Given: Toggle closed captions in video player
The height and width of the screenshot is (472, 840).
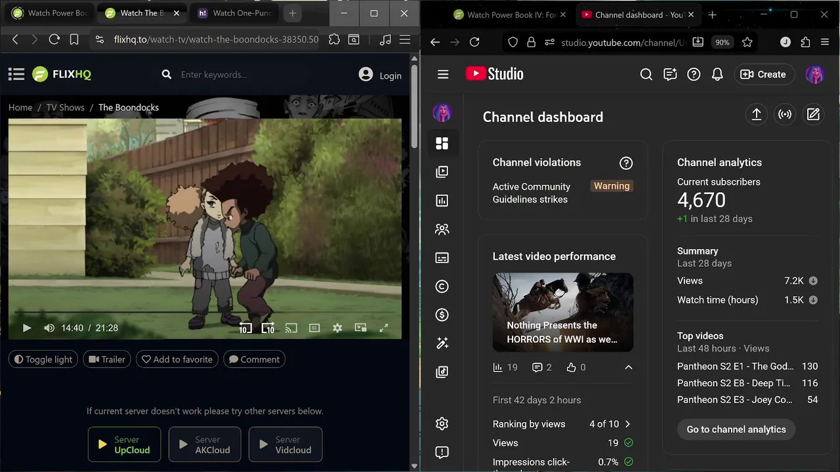Looking at the screenshot, I should 314,328.
